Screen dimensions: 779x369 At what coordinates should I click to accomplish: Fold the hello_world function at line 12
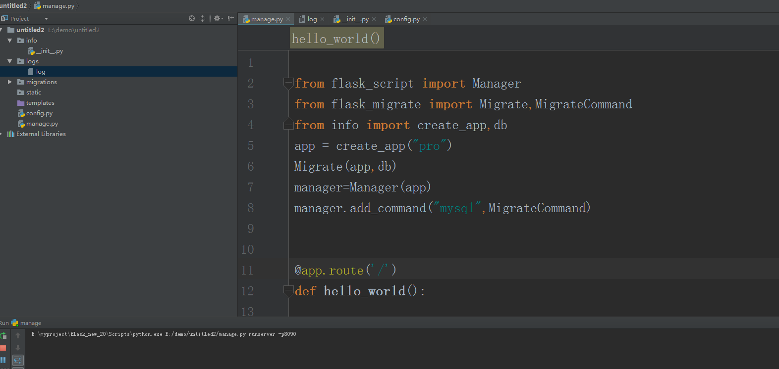click(x=288, y=291)
